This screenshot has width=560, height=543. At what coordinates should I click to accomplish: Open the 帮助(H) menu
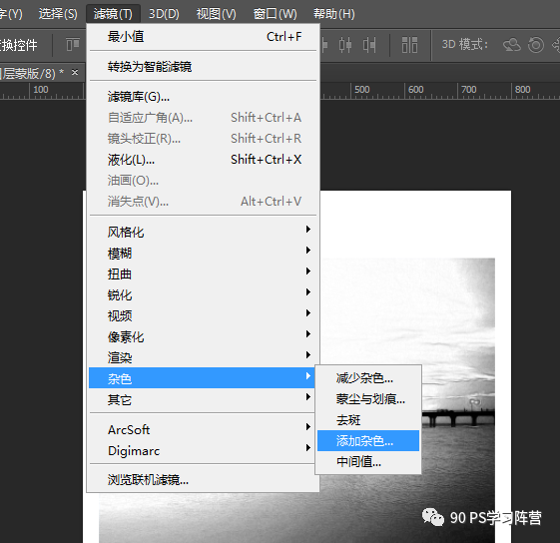(x=334, y=14)
